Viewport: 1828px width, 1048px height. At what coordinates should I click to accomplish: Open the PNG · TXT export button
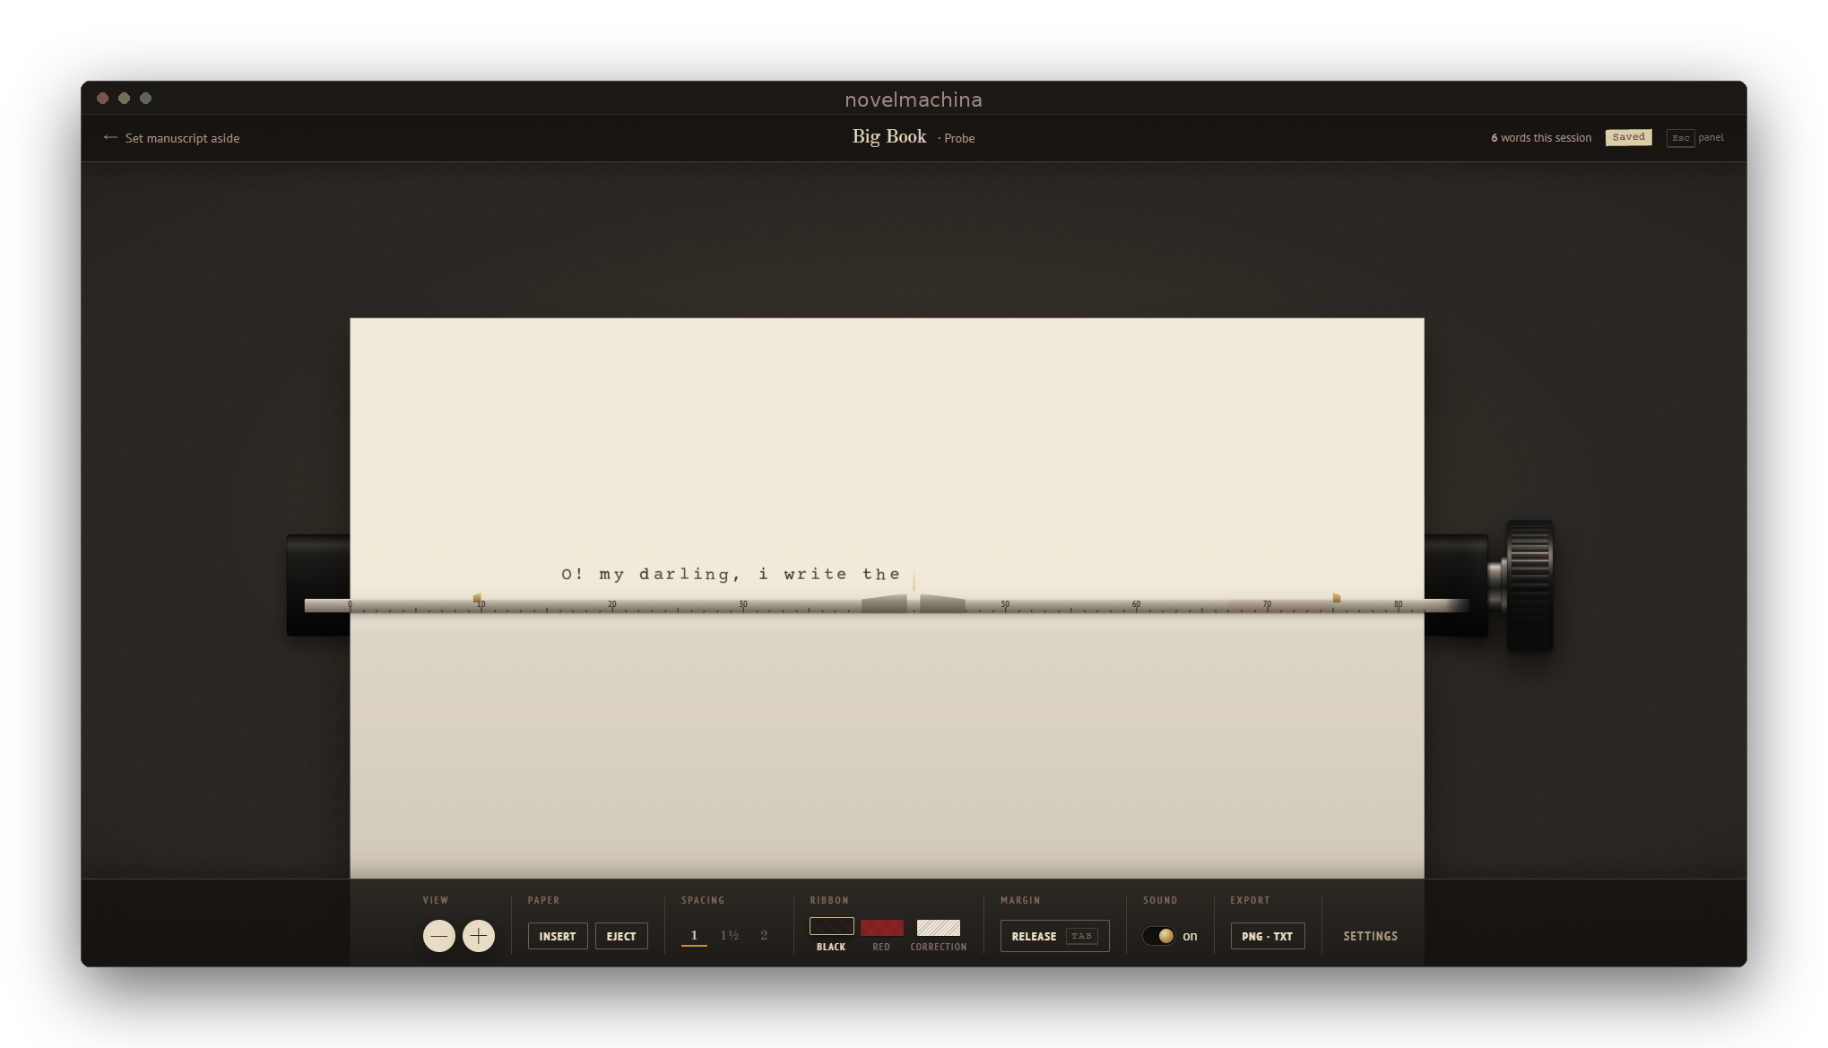[x=1267, y=936]
